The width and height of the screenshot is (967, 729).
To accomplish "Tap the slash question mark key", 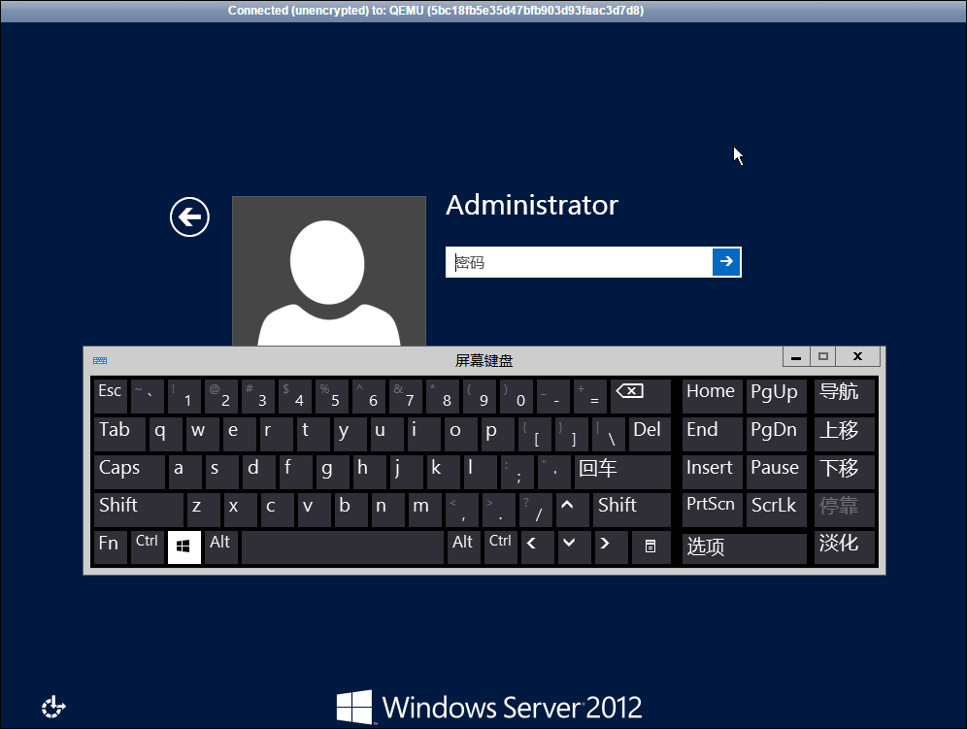I will [x=535, y=510].
